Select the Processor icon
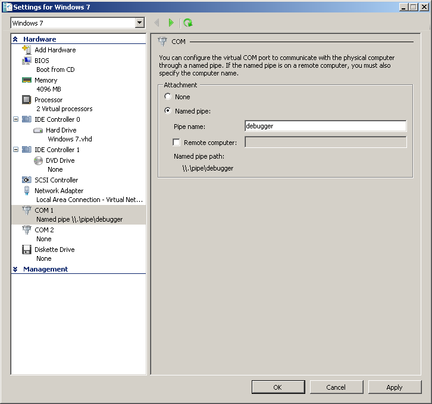 (27, 100)
